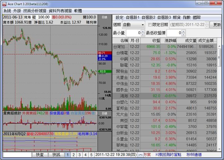Switch to page 4 button
224x160 pixels.
point(86,155)
